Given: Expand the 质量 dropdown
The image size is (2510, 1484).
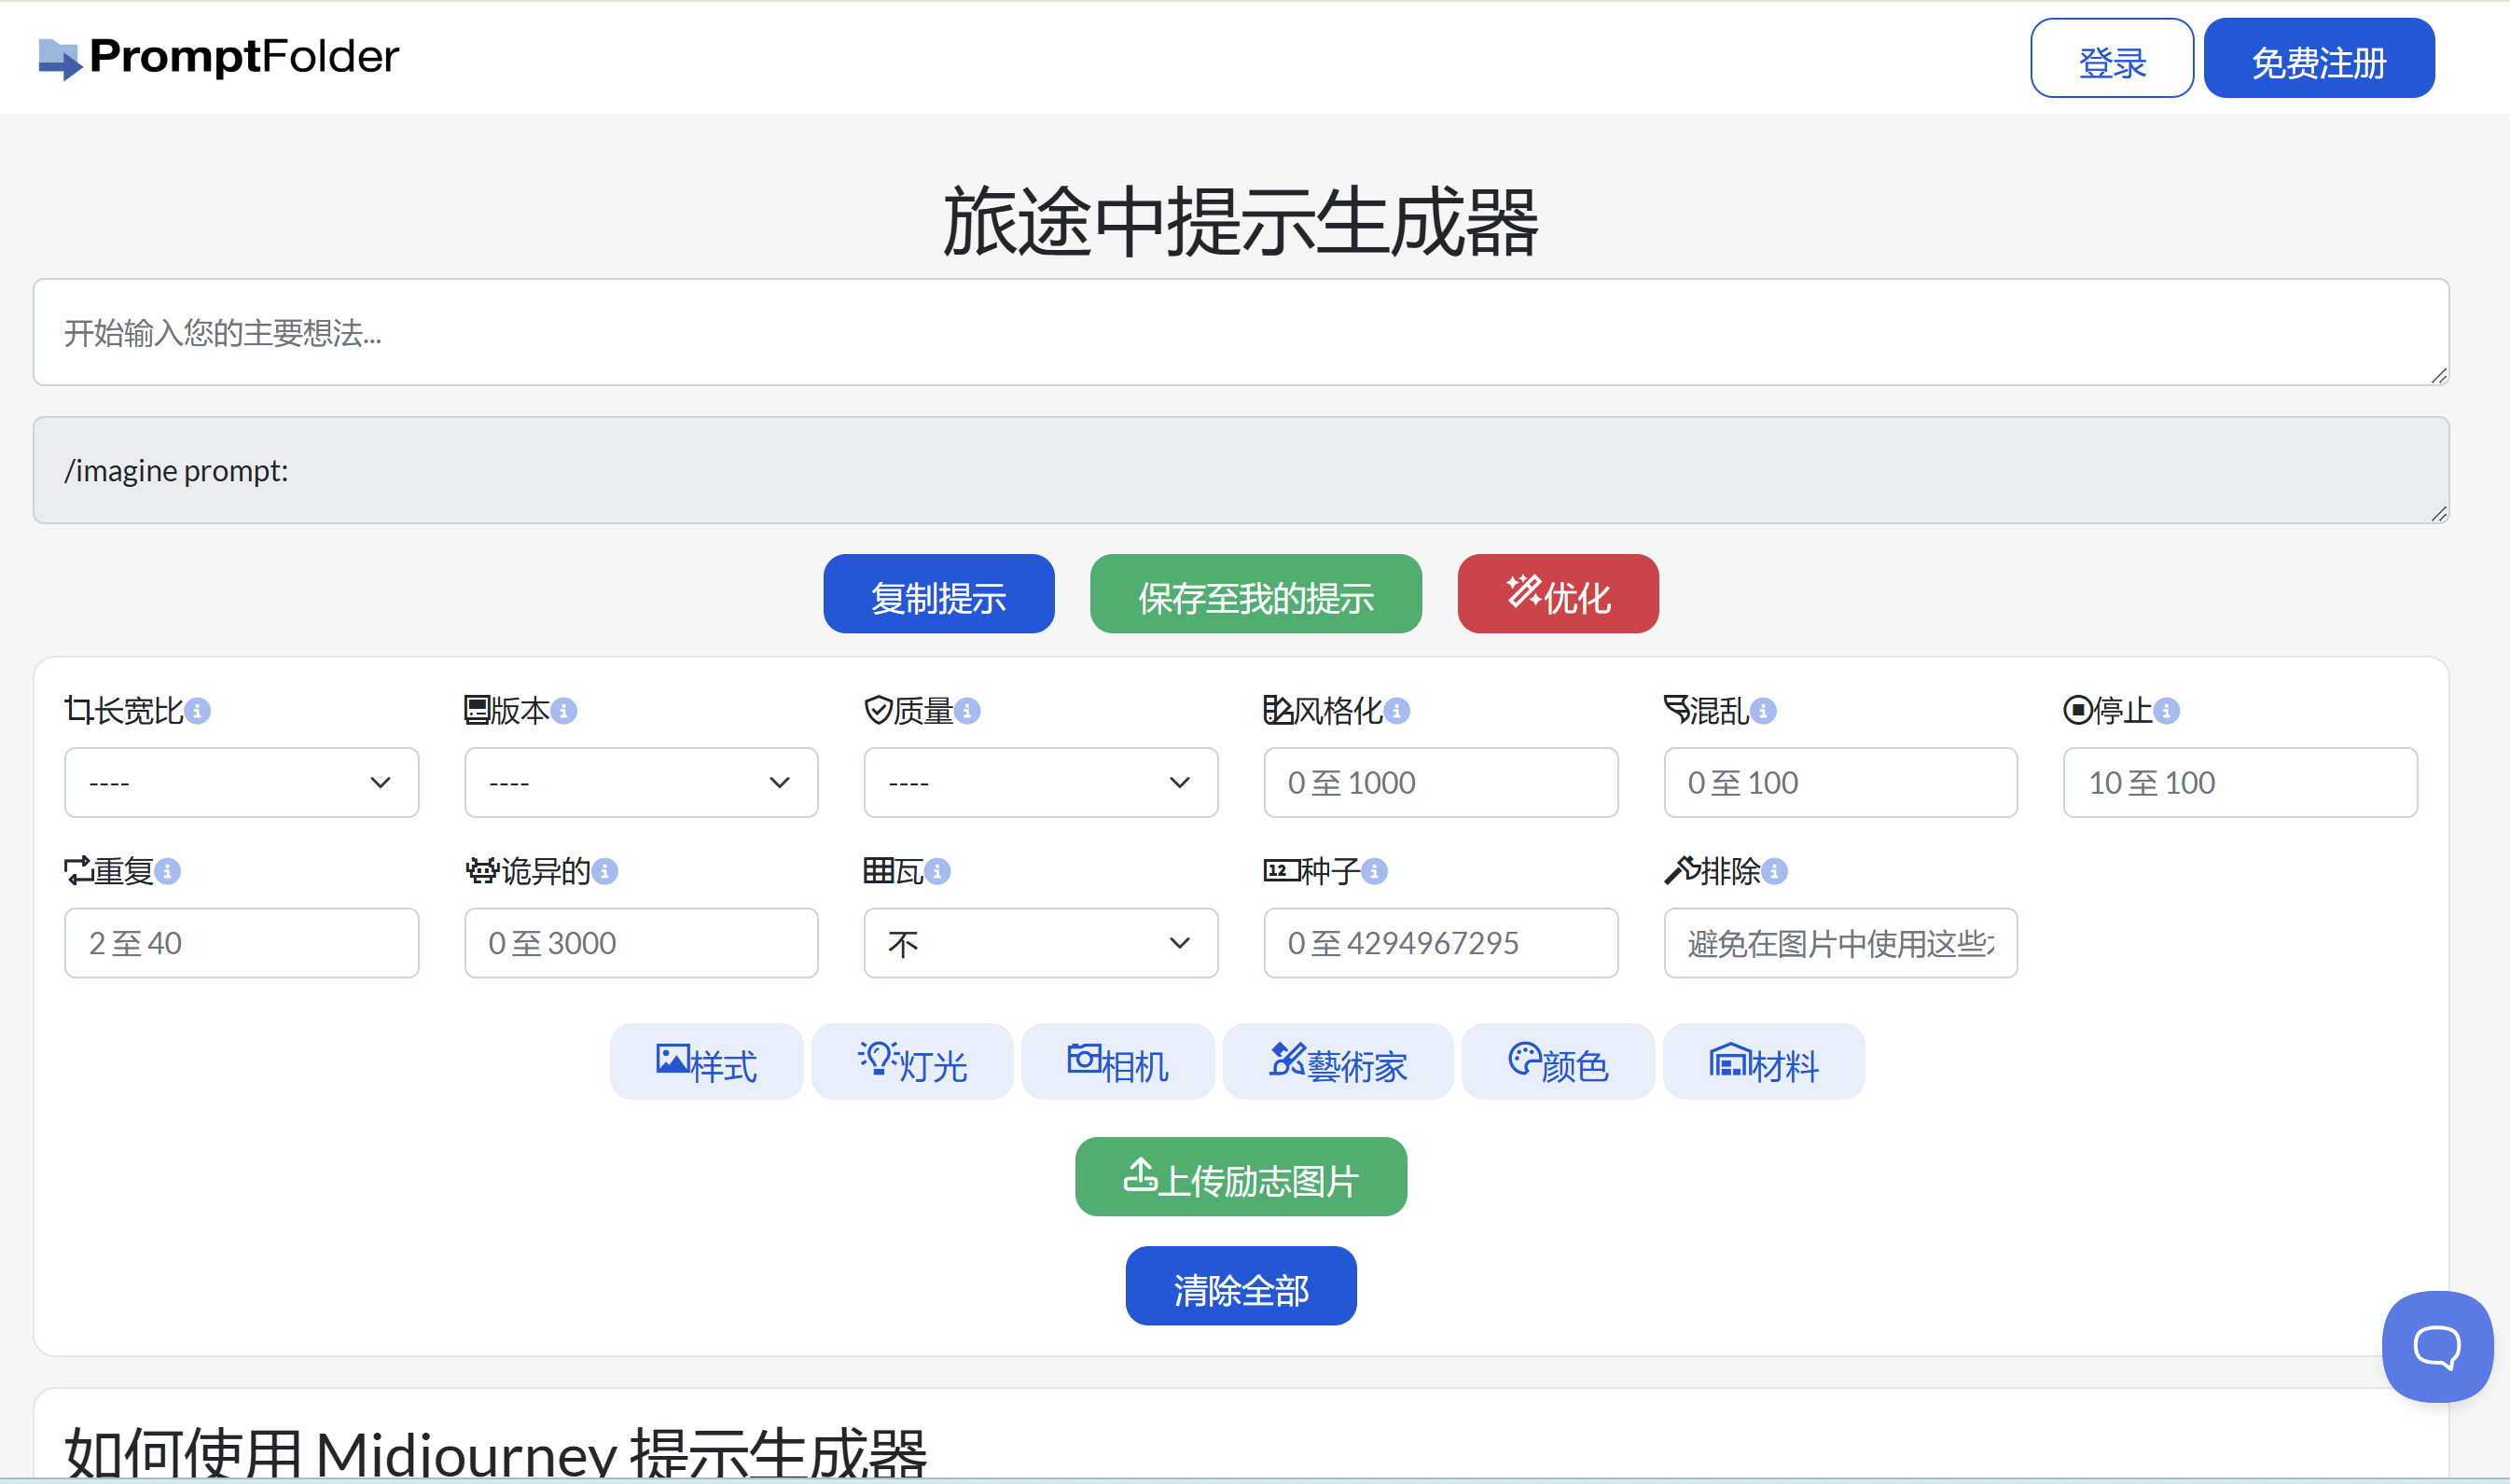Looking at the screenshot, I should pos(1040,783).
